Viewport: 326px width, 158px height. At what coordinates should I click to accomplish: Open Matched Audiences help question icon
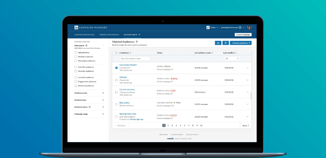click(137, 42)
